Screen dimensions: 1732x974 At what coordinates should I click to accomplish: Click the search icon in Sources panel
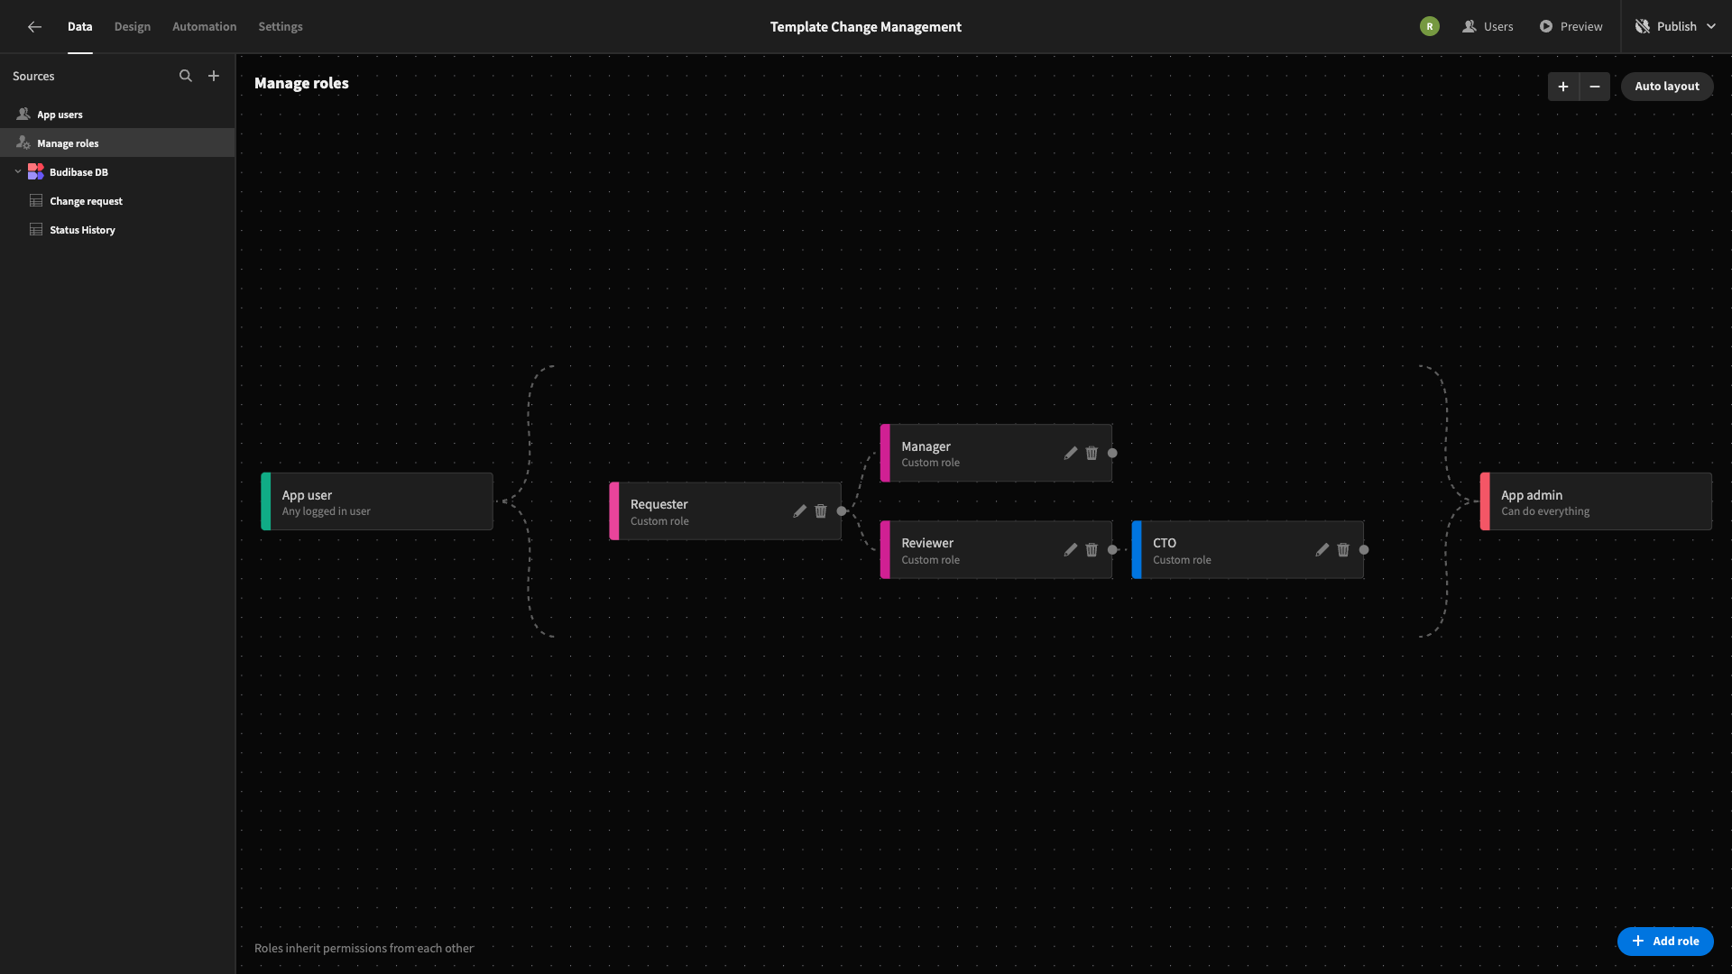[x=186, y=78]
